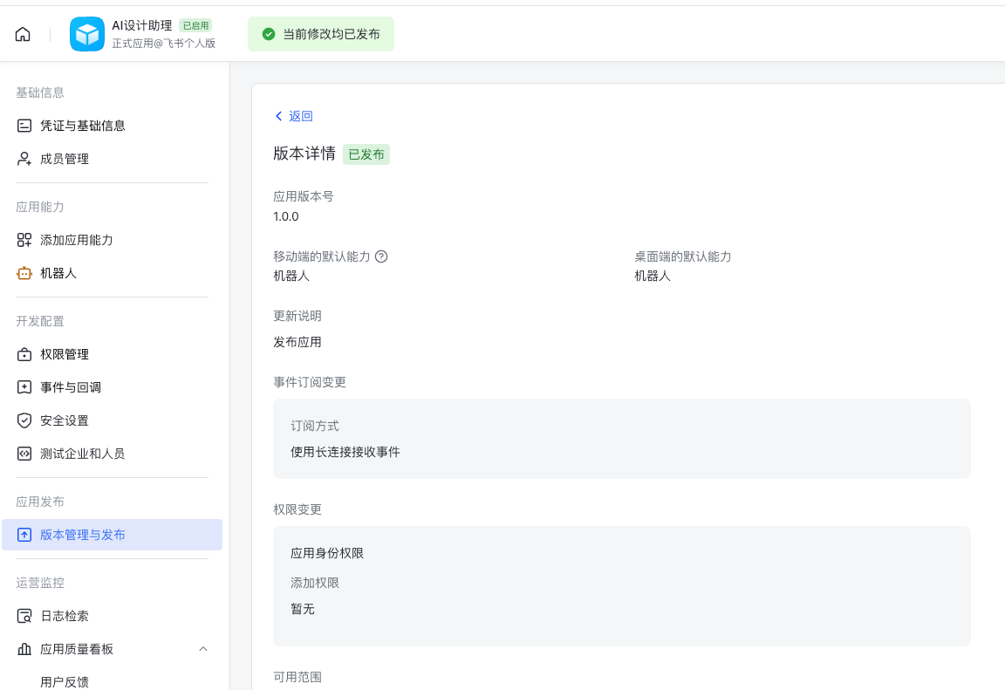Open the 用户反馈 feedback page

[67, 681]
